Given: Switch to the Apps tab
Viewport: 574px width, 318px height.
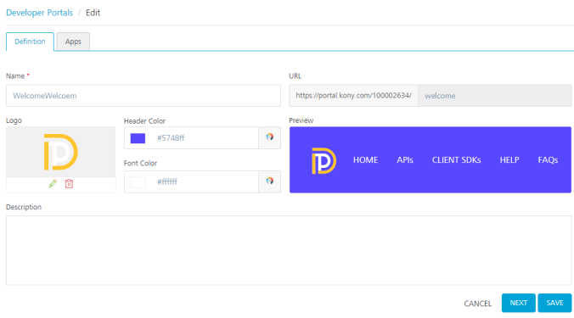Looking at the screenshot, I should (73, 42).
